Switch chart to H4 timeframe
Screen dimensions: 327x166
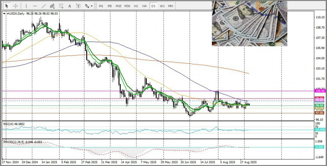point(145,6)
